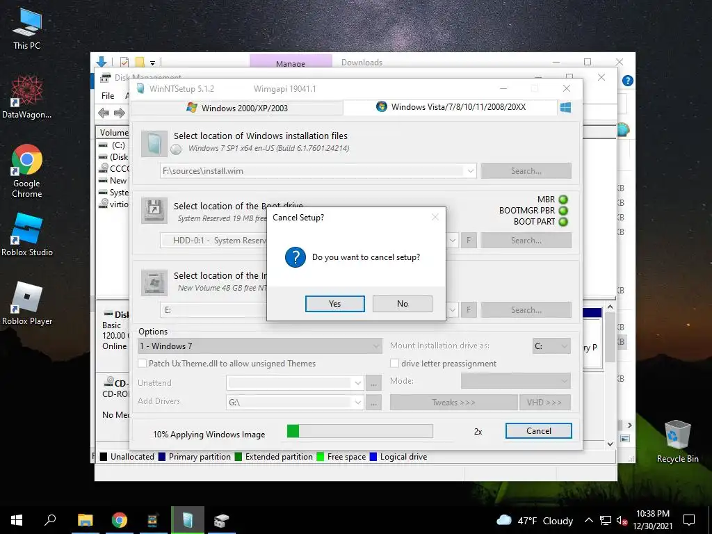Screen dimensions: 712x534
Task: Open File menu in Disk Management
Action: pyautogui.click(x=108, y=96)
